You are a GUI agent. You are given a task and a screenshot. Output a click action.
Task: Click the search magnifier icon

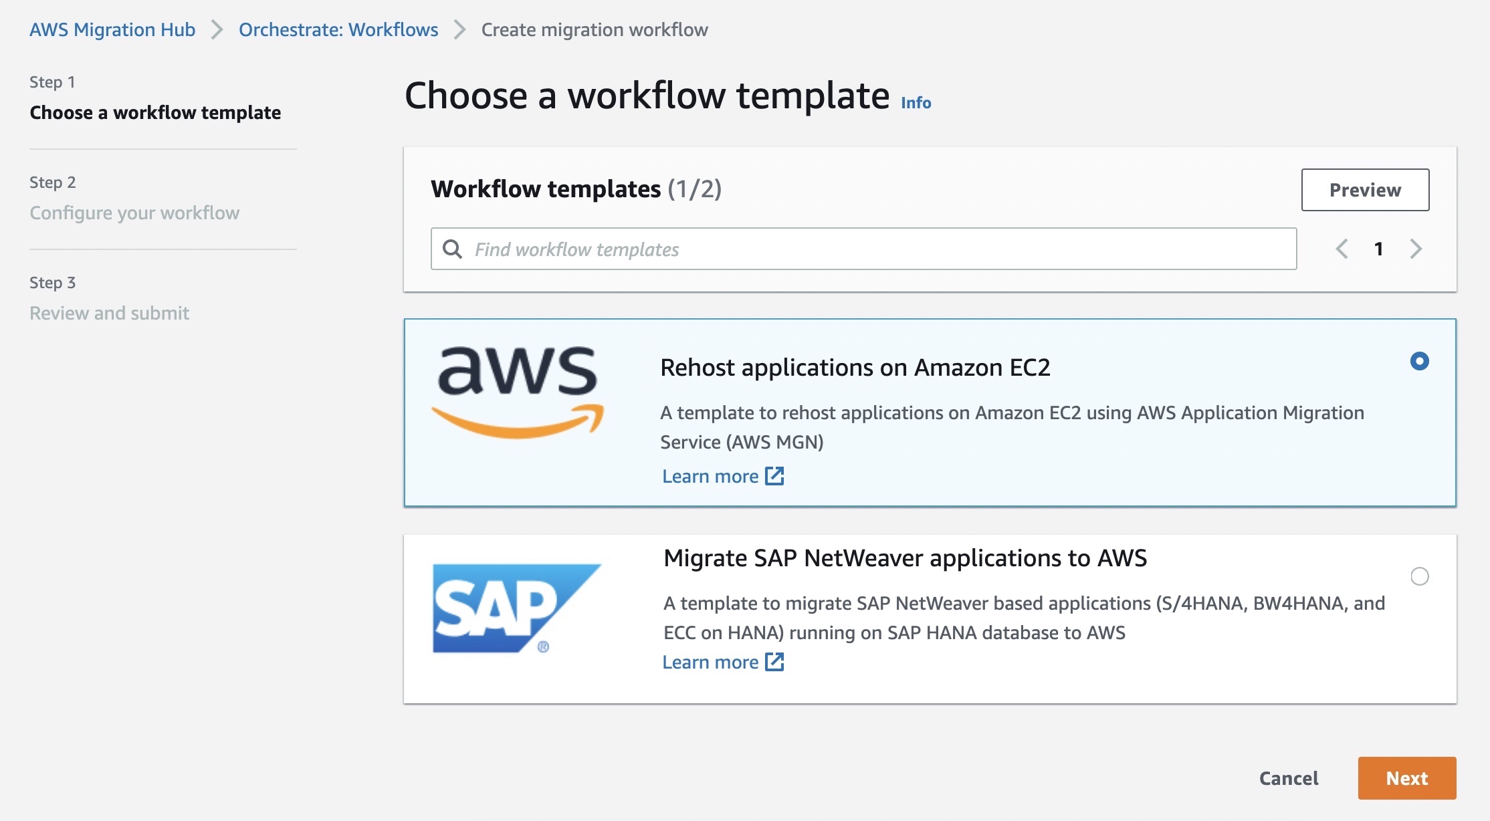tap(453, 249)
